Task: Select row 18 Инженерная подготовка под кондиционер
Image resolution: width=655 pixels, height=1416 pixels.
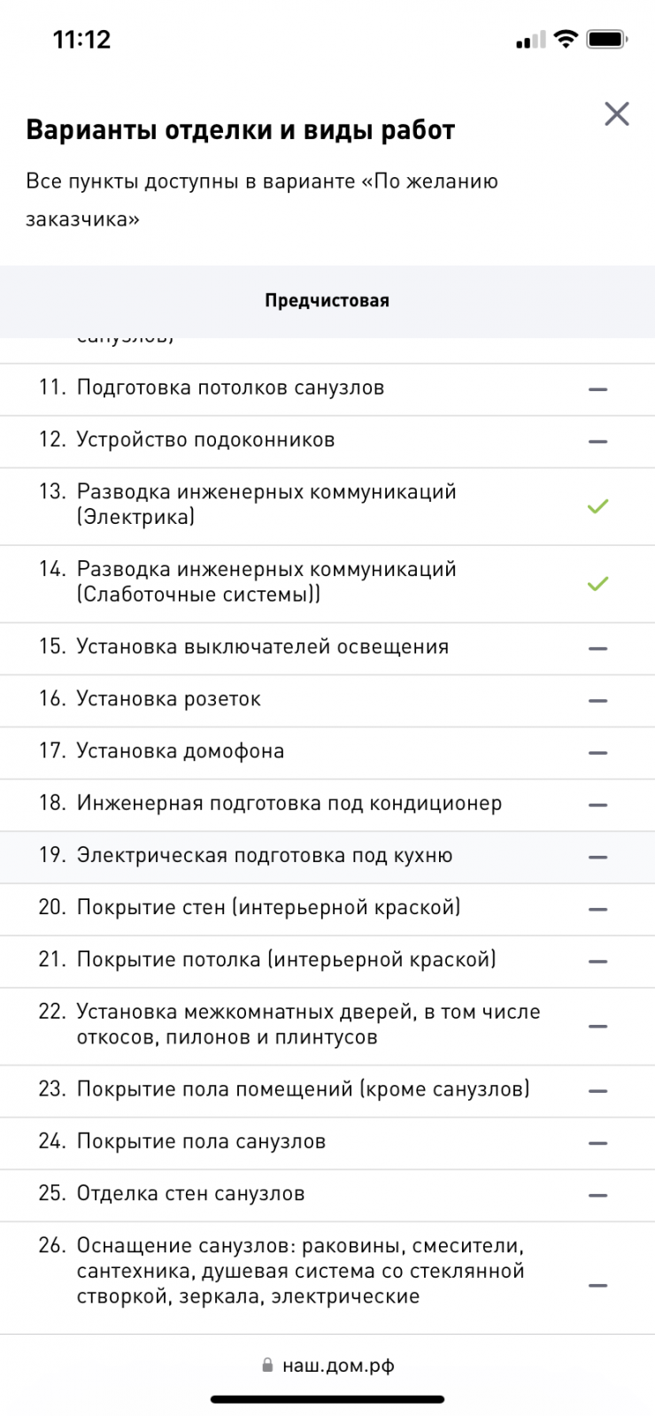Action: 327,804
